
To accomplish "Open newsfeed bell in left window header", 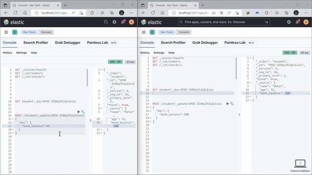I will [x=123, y=22].
